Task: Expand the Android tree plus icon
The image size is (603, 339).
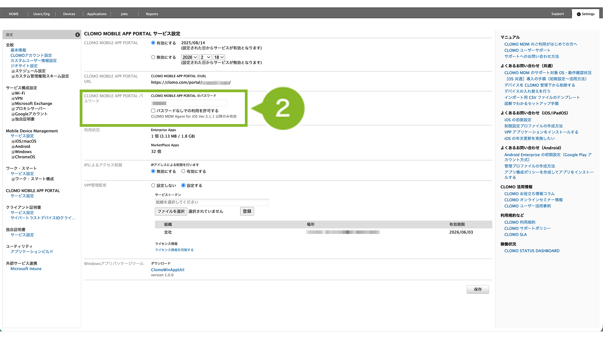Action: 13,147
